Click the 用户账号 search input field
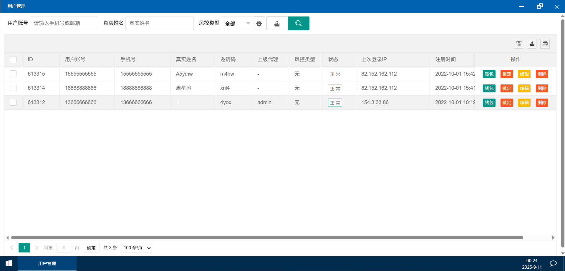 tap(64, 23)
